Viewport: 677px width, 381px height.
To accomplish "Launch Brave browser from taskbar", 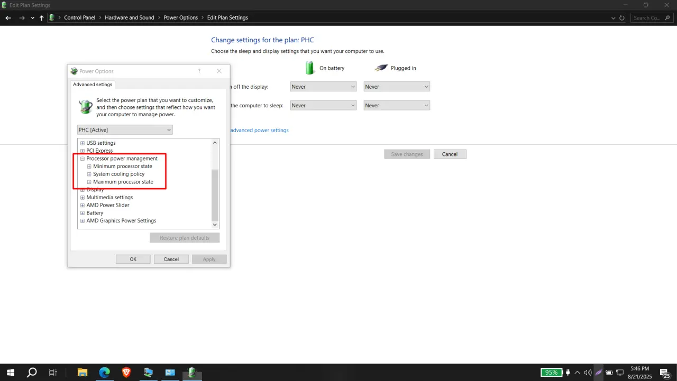I will [126, 373].
